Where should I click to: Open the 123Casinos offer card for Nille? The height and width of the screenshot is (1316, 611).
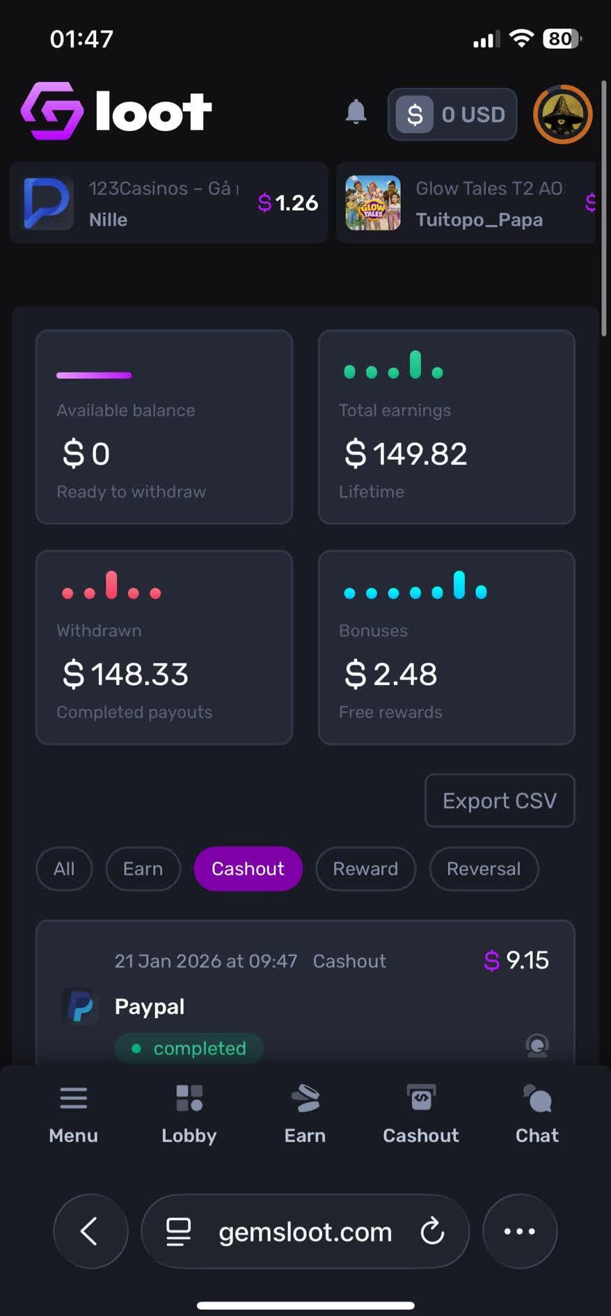167,203
